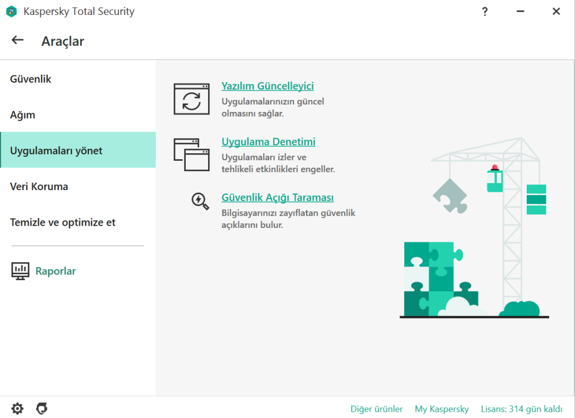Select the Güvenlik tab in sidebar
The image size is (575, 418).
(78, 79)
